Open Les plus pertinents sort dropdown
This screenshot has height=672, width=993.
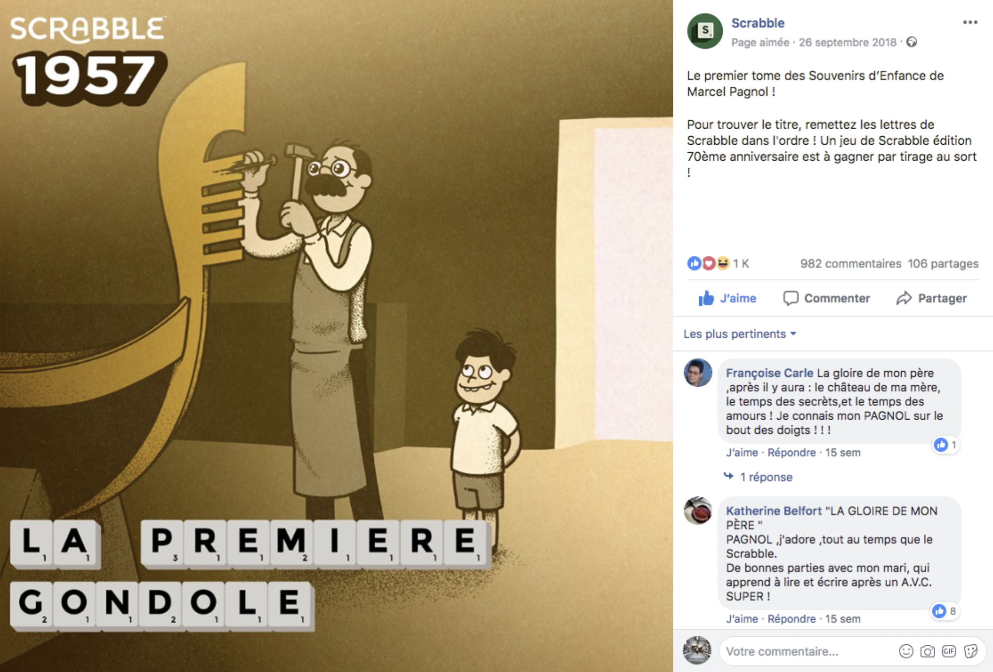(x=740, y=334)
